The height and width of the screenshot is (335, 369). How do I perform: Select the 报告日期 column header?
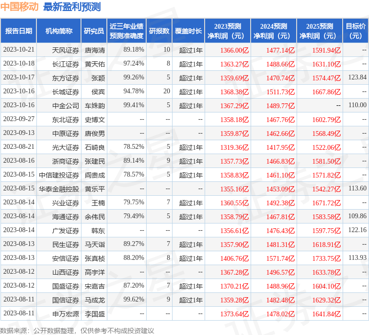pos(18,31)
